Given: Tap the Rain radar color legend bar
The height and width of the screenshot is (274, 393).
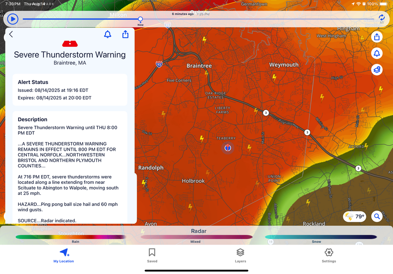Looking at the screenshot, I should (71, 237).
